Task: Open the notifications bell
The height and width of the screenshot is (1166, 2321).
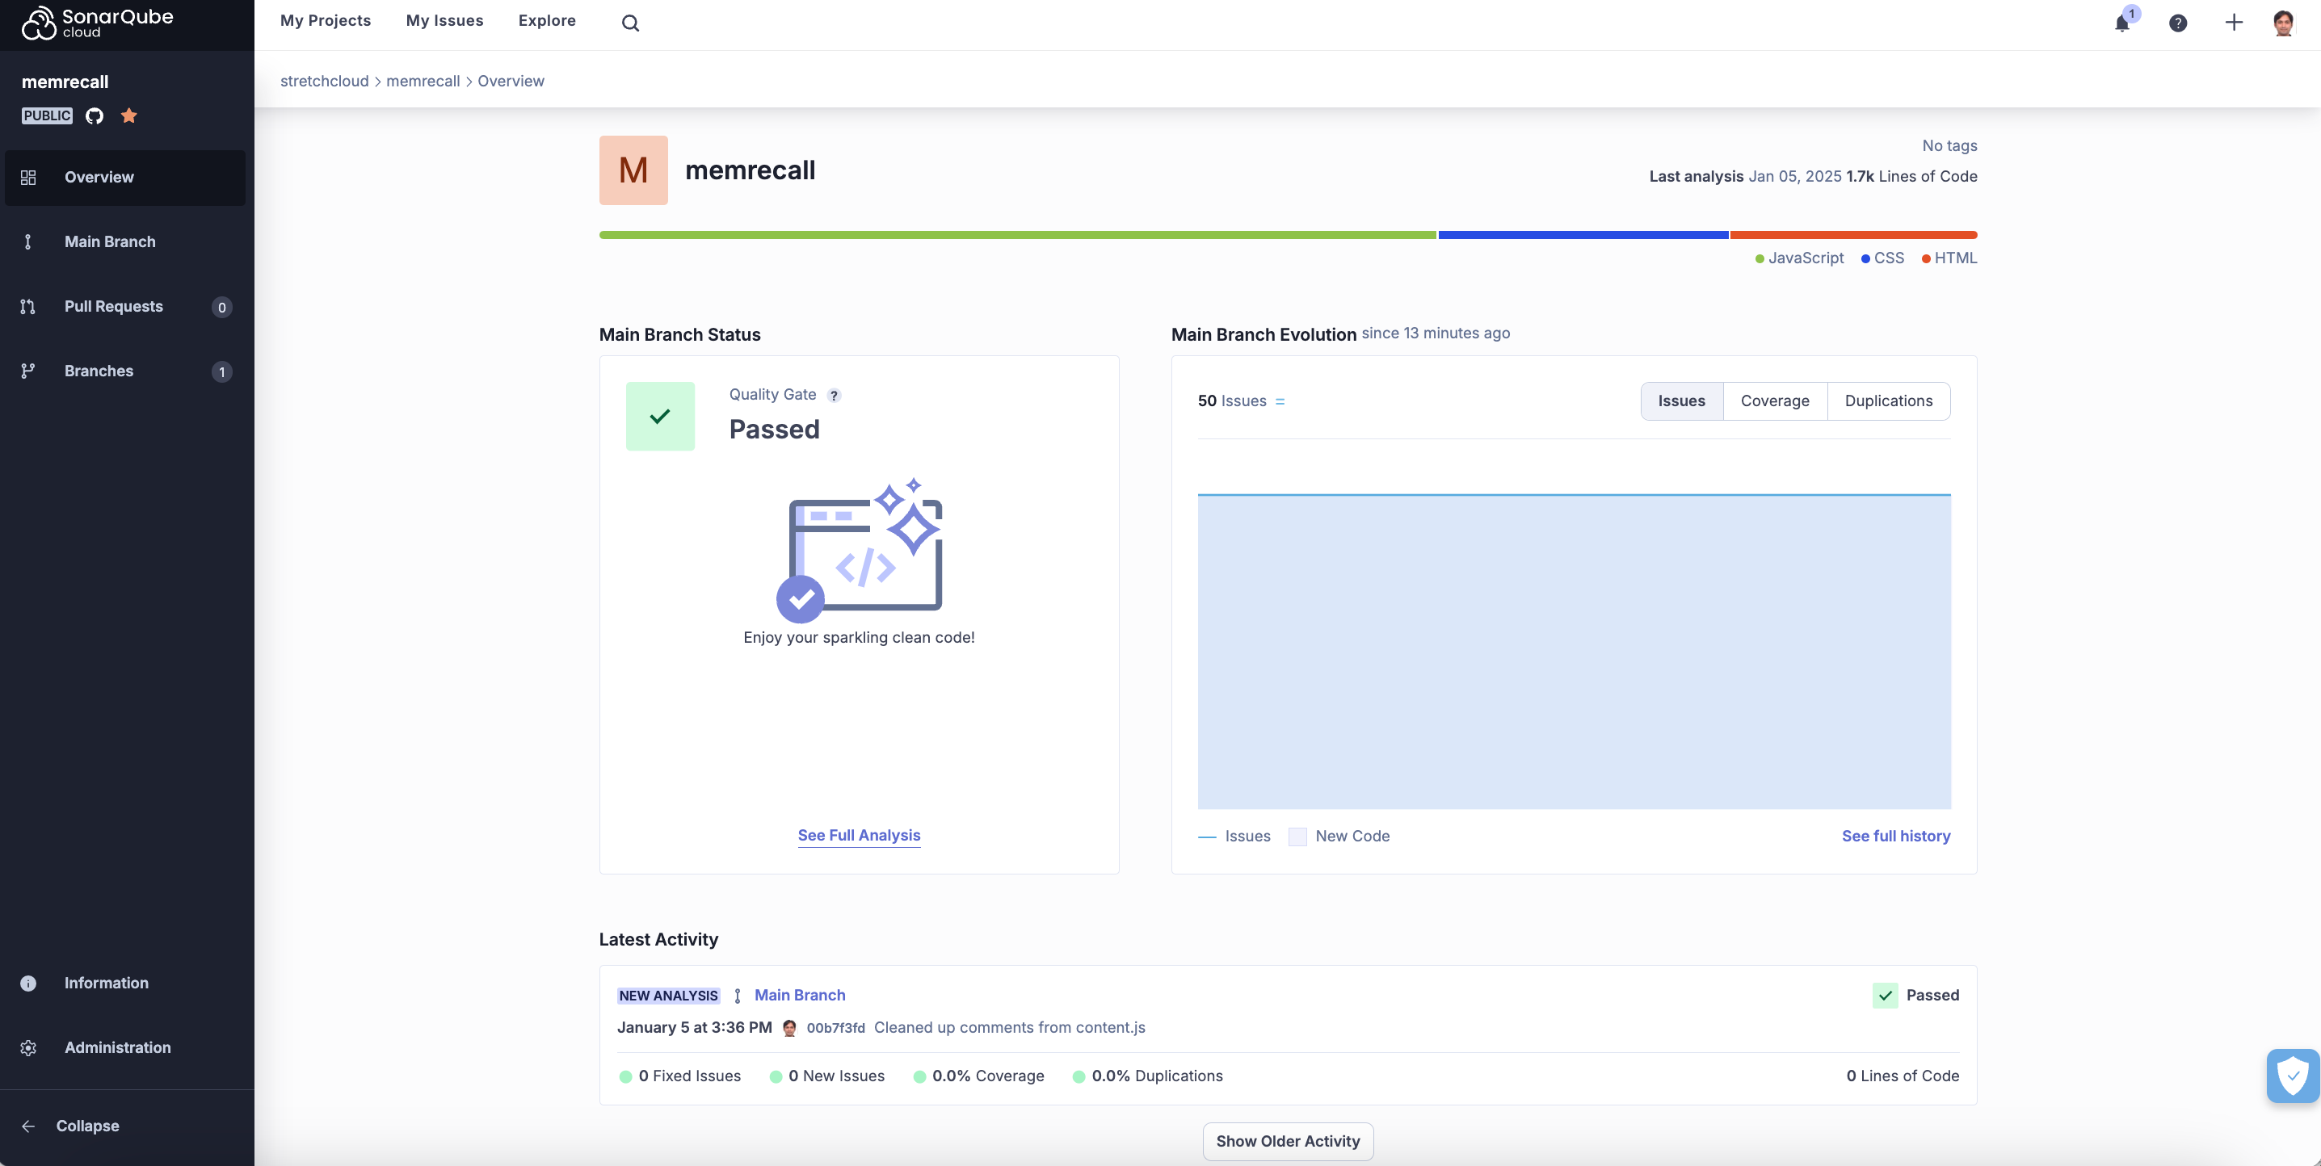Action: pyautogui.click(x=2122, y=23)
